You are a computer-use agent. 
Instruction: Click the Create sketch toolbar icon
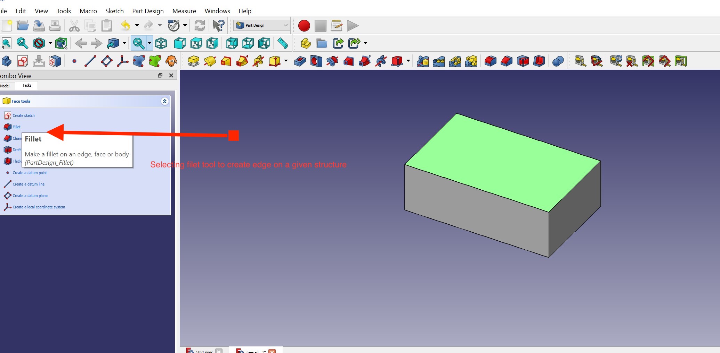tap(23, 61)
